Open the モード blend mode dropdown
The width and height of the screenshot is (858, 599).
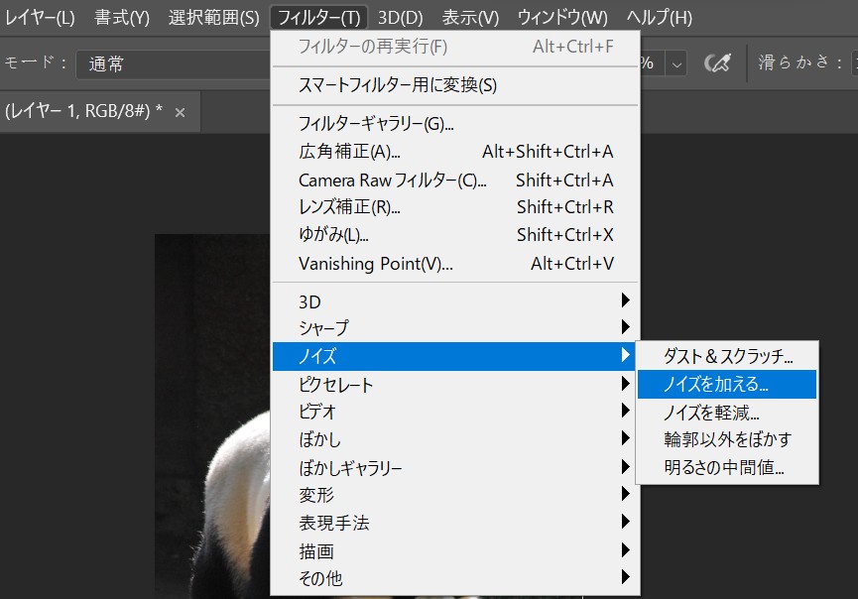tap(169, 63)
